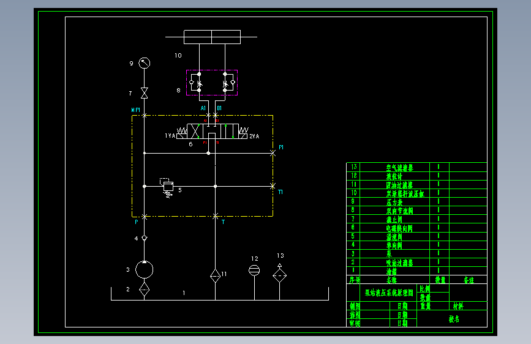Select the suction filter diamond labeled 2

145,290
